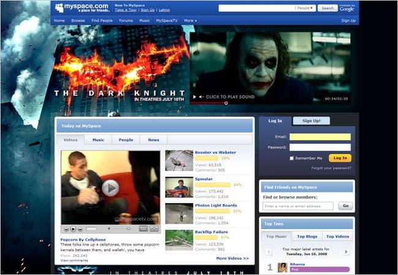Click the Dark Knight flaming bat banner
398x275 pixels.
tap(121, 68)
